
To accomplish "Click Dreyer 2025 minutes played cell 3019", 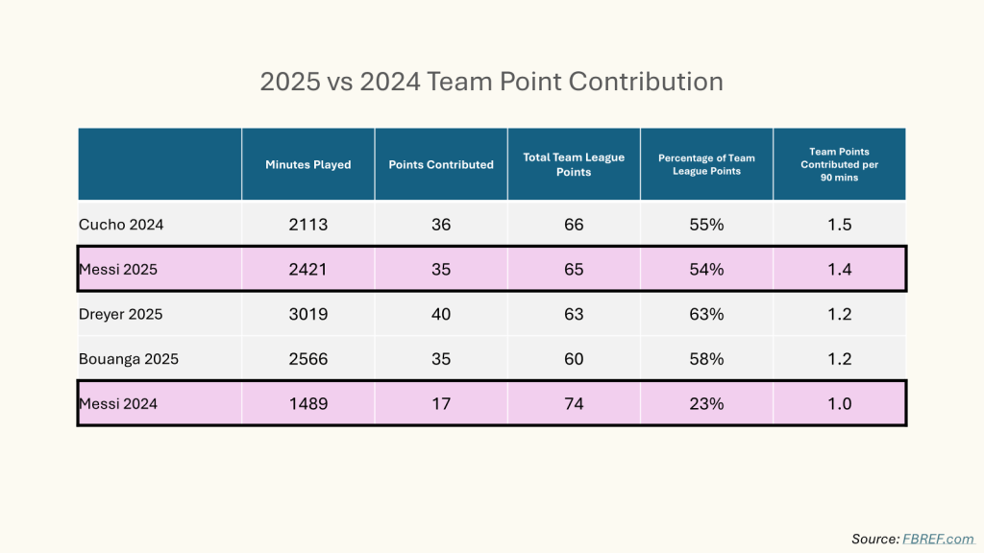I will [x=308, y=314].
